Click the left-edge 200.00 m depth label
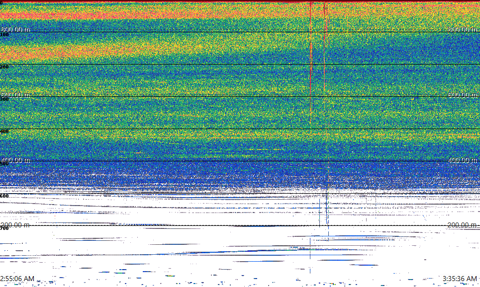This screenshot has width=480, height=287. click(15, 225)
